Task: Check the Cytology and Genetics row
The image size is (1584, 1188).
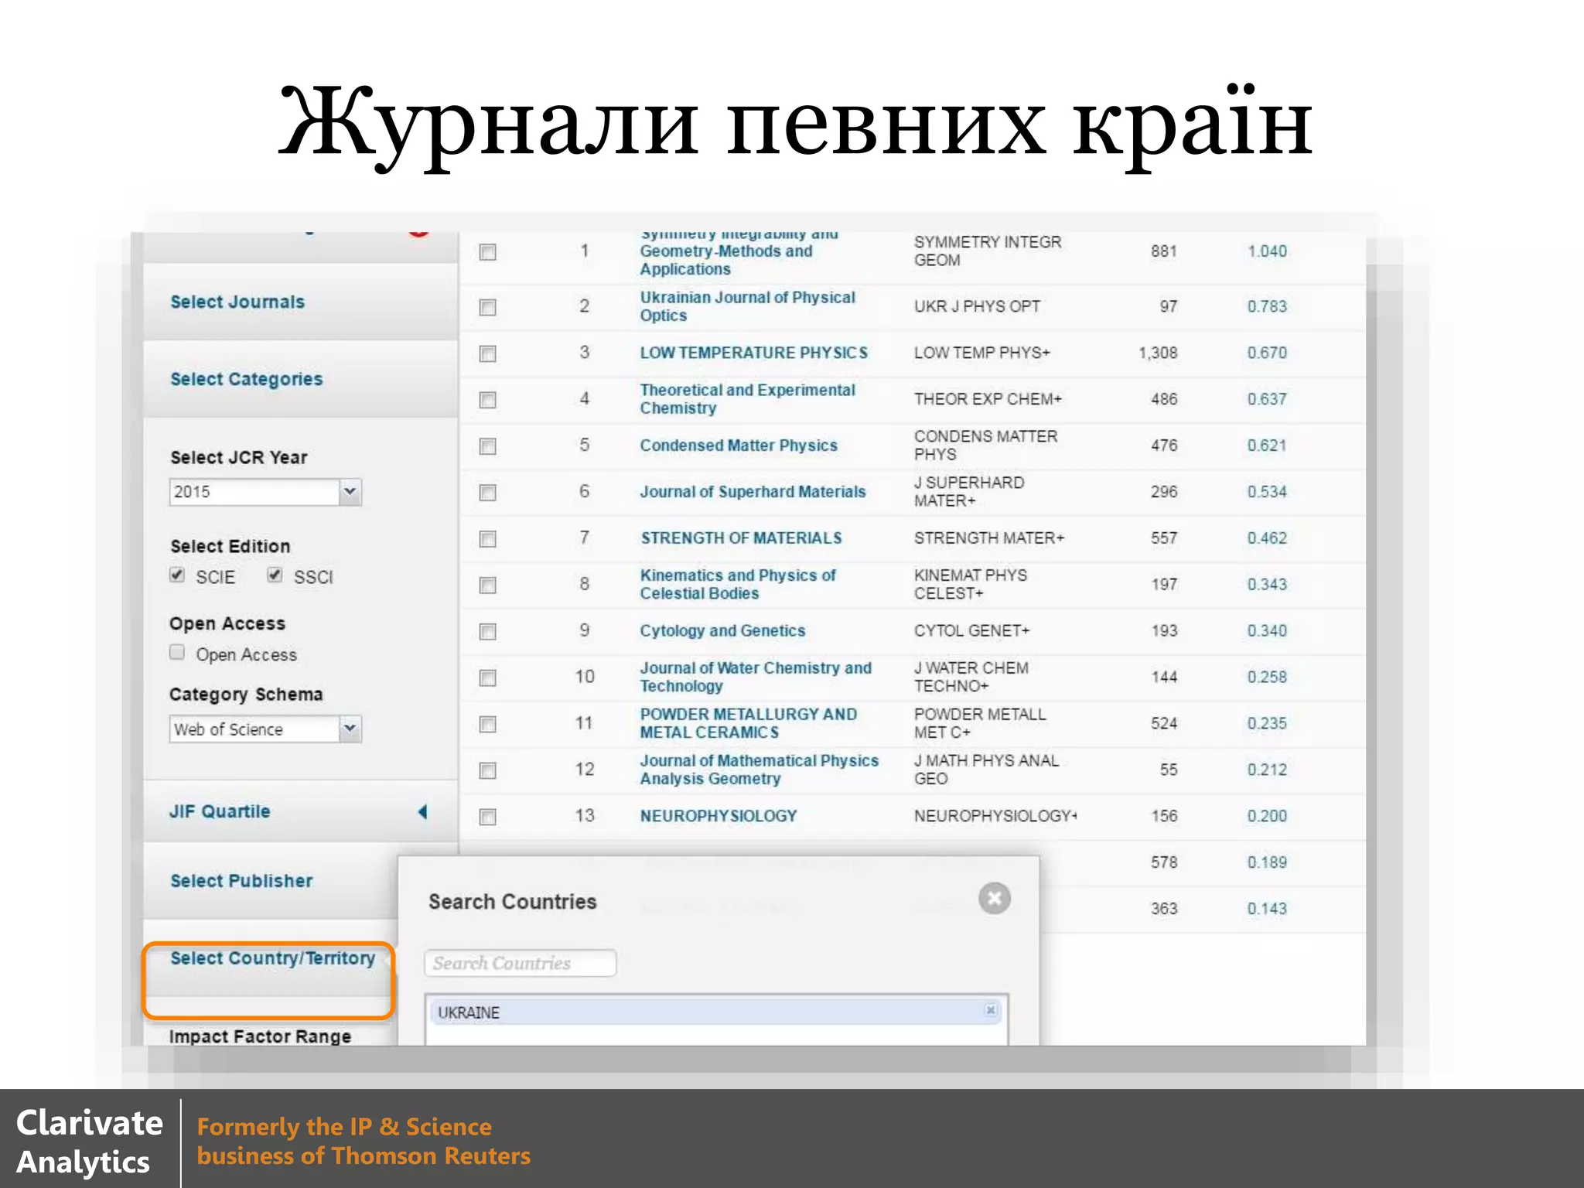Action: tap(487, 632)
